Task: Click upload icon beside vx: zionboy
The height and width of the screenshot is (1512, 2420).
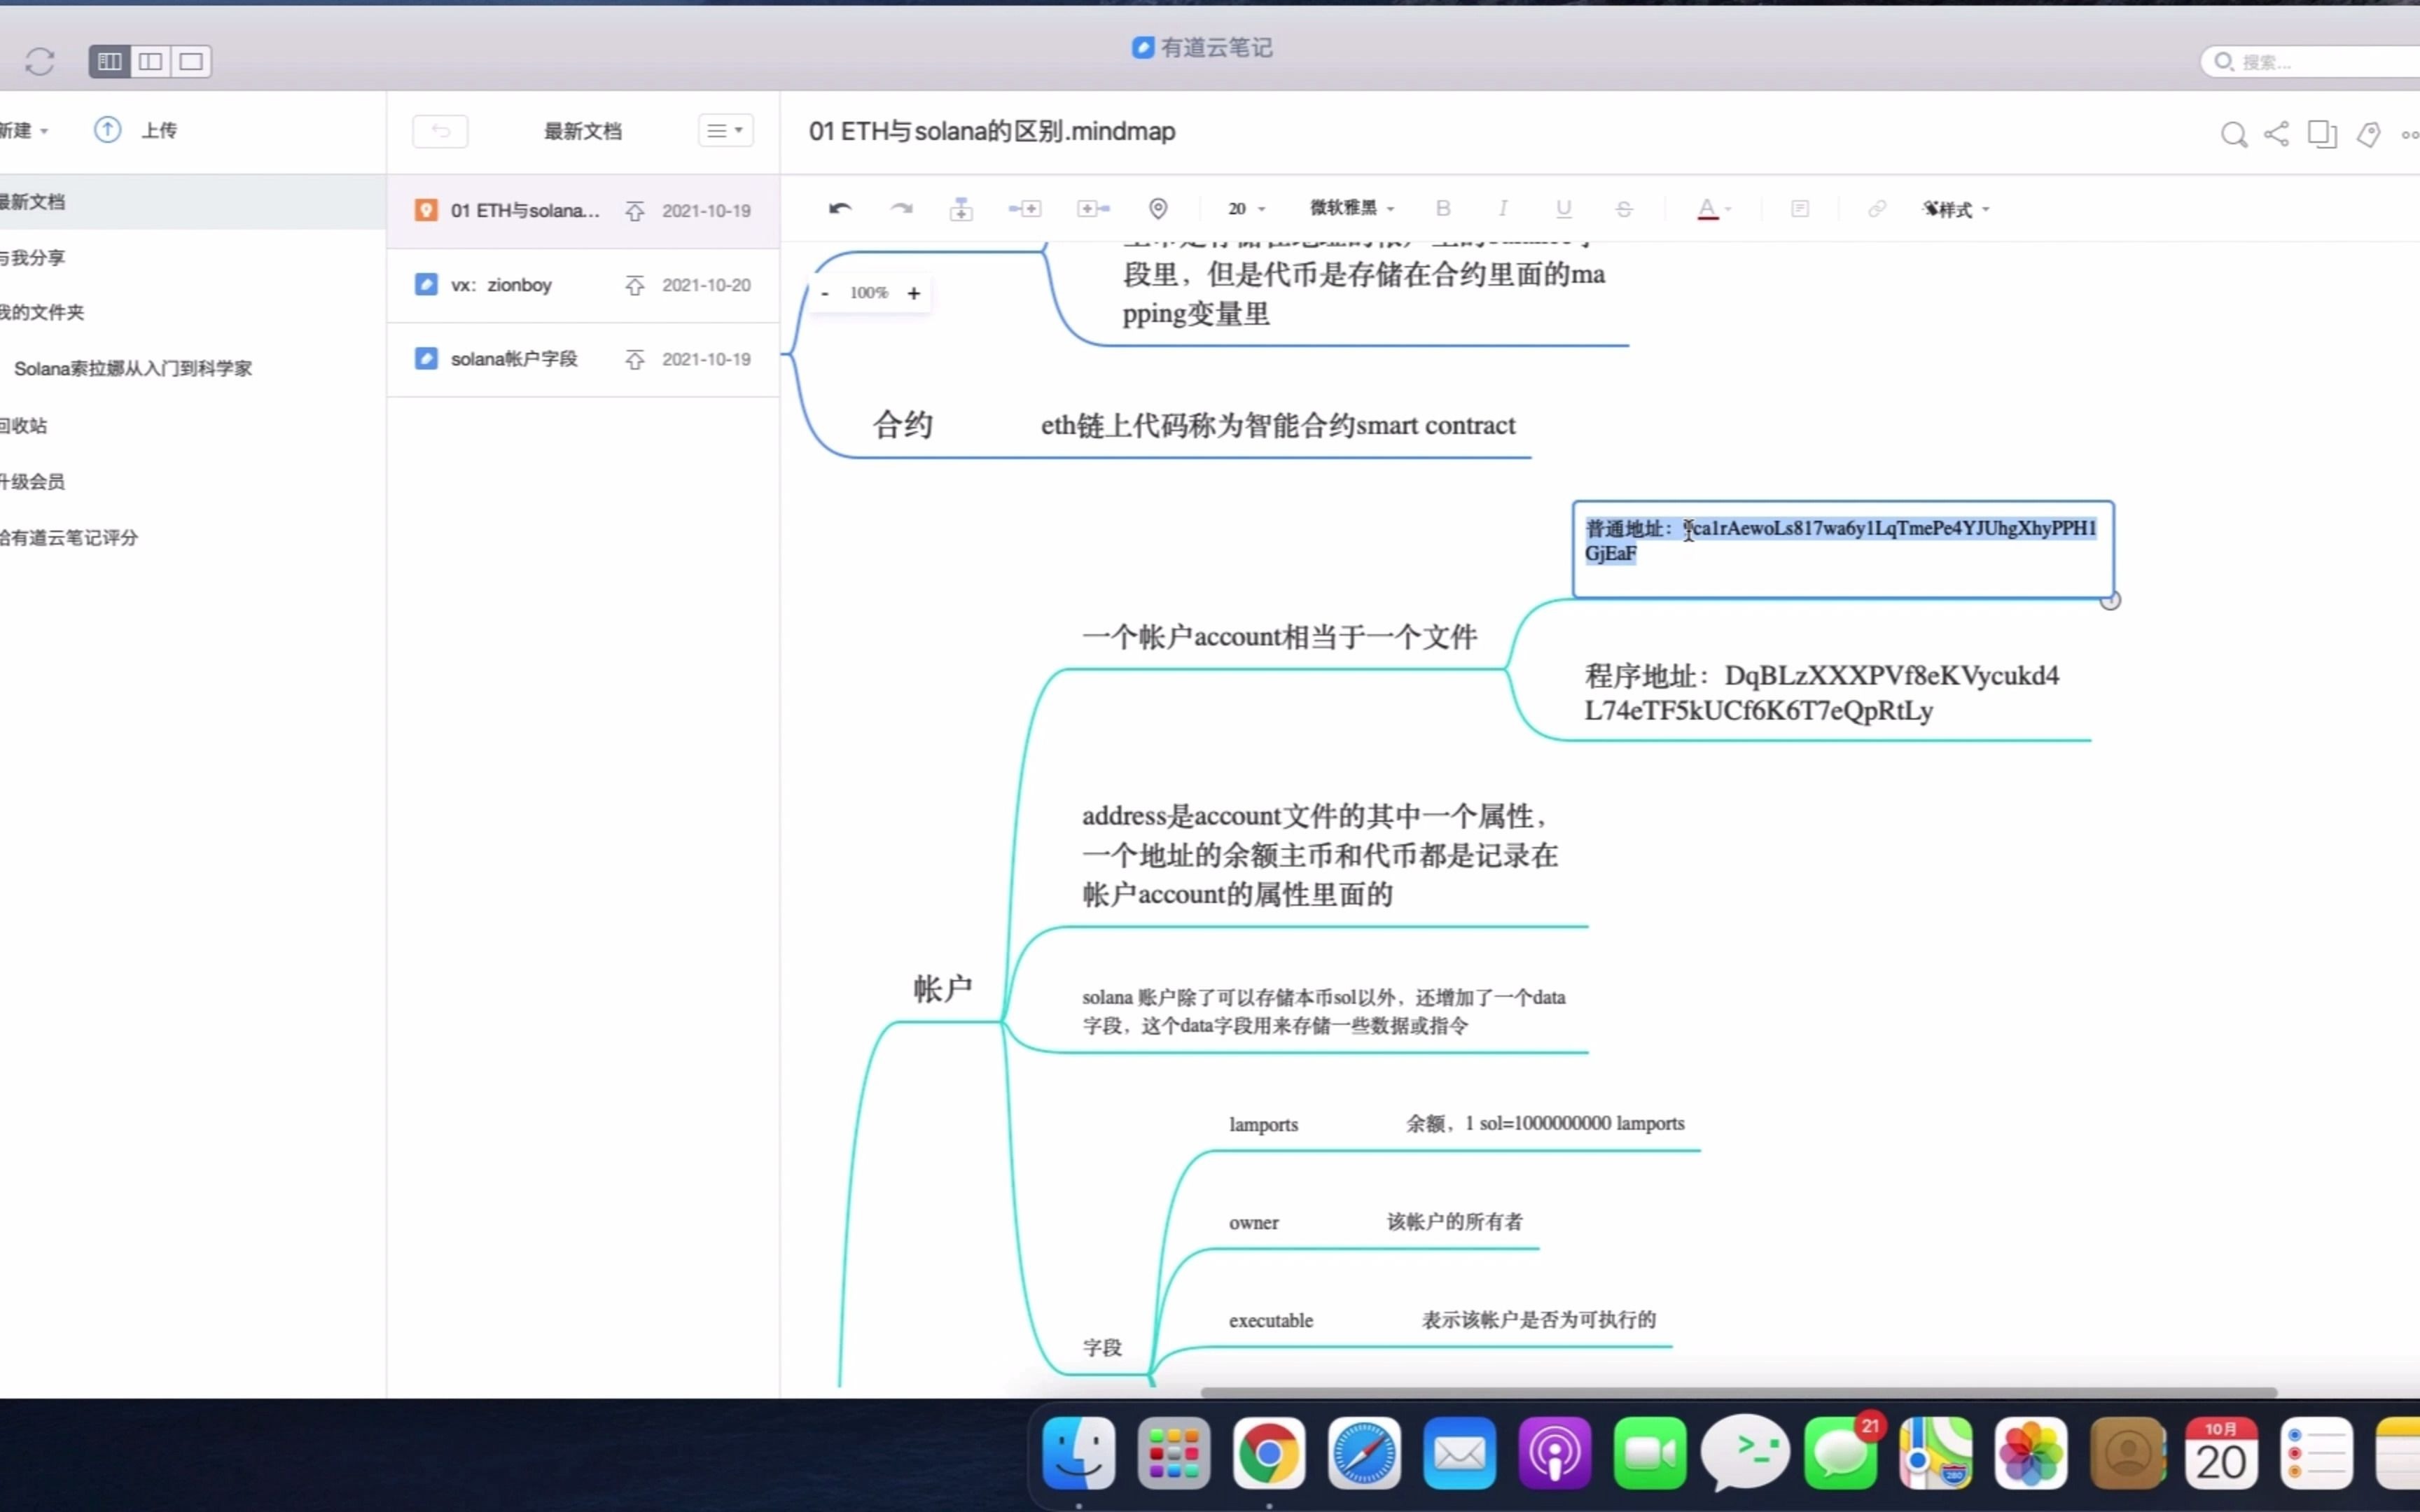Action: pos(635,286)
